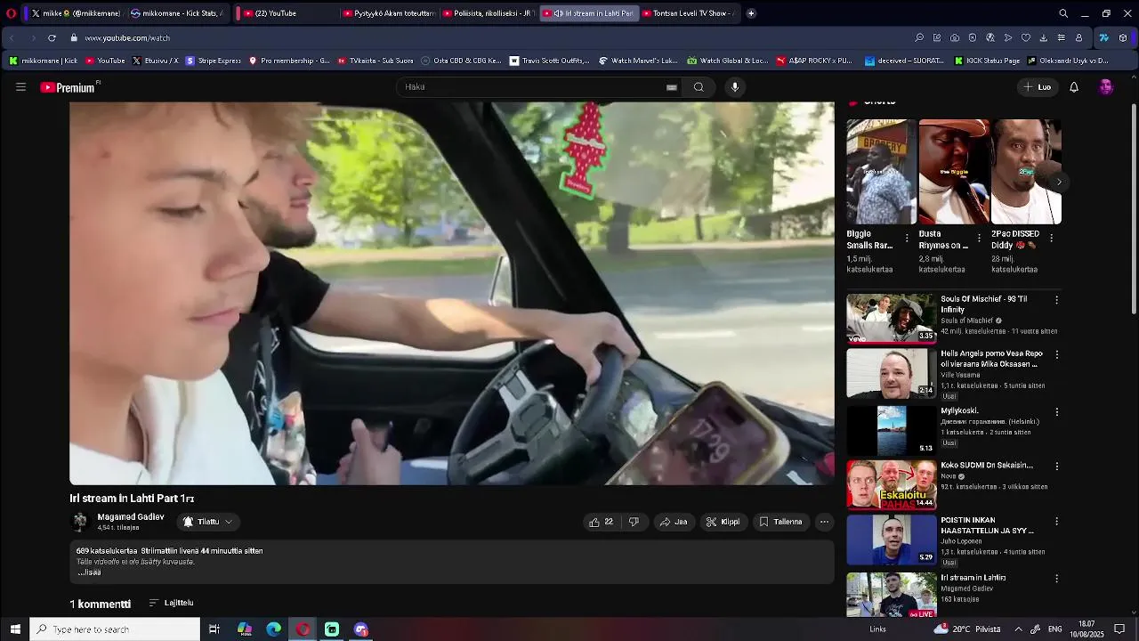Open a new browser tab
Viewport: 1139px width, 641px height.
pos(751,13)
